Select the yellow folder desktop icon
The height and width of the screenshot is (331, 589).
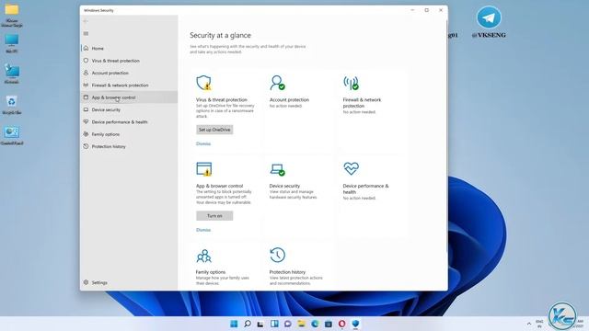click(12, 15)
